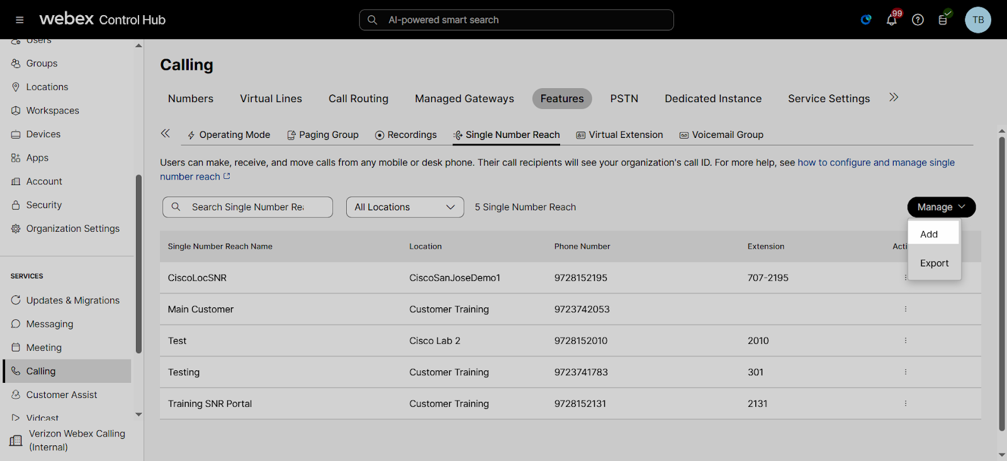Select the Features tab

coord(562,98)
